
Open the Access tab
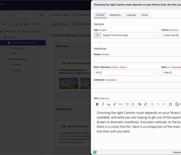pos(145,15)
